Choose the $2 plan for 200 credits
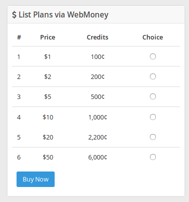 pos(153,76)
